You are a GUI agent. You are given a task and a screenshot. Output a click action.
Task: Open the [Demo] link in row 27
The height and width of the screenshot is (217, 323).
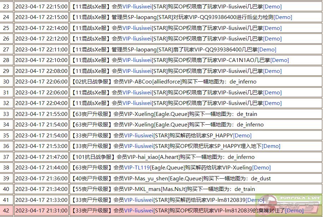267,50
